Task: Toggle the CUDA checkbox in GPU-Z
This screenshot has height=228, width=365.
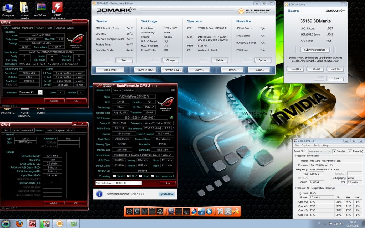Action: [x=128, y=176]
